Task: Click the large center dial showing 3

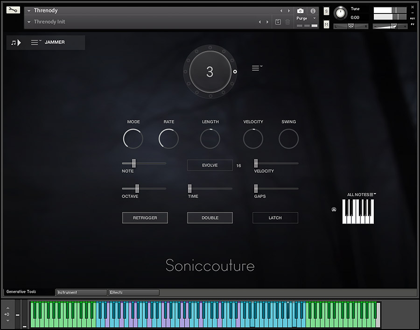Action: click(x=210, y=71)
